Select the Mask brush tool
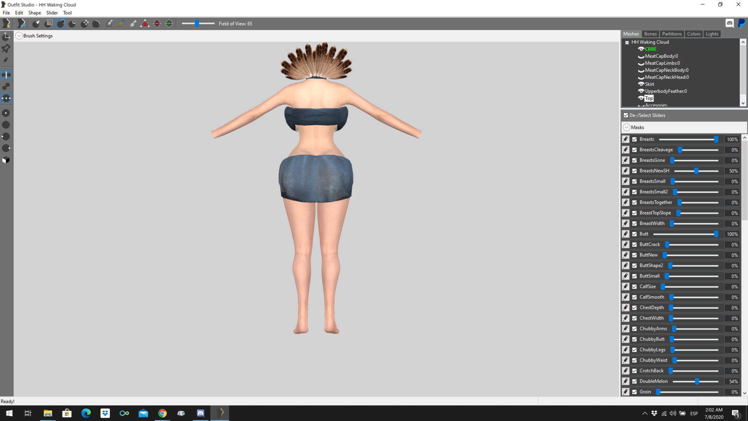748x421 pixels. click(x=48, y=23)
